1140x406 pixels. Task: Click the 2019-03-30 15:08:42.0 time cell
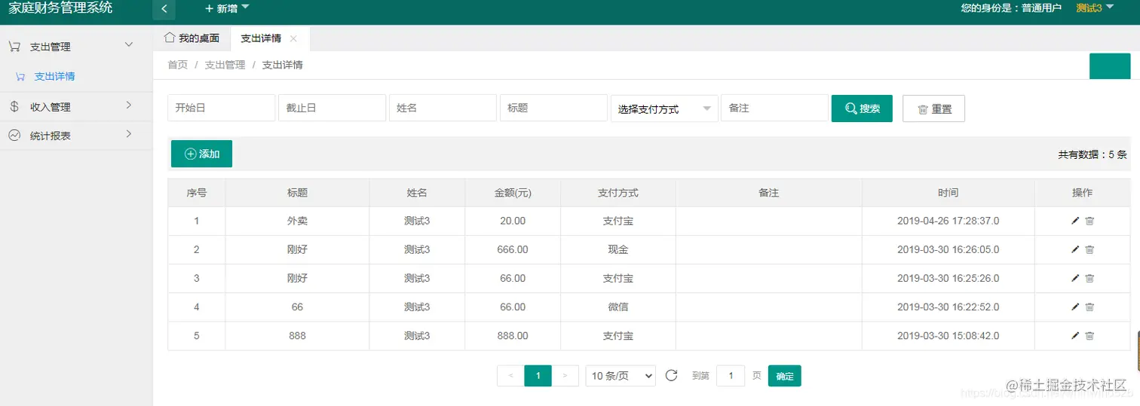948,336
